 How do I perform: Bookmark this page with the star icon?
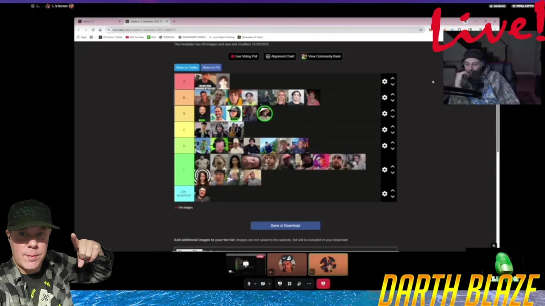click(421, 30)
